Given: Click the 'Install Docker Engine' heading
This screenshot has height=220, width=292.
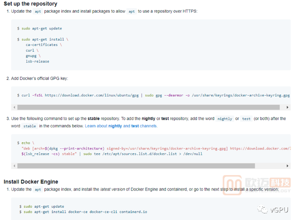Looking at the screenshot, I should [x=31, y=182].
